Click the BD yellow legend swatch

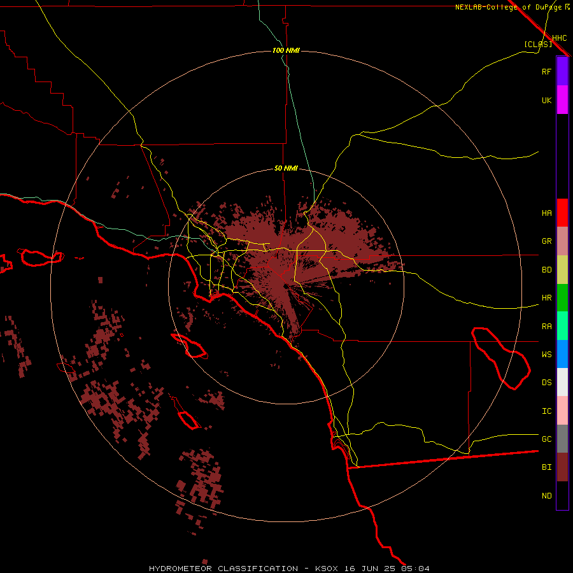(x=562, y=269)
